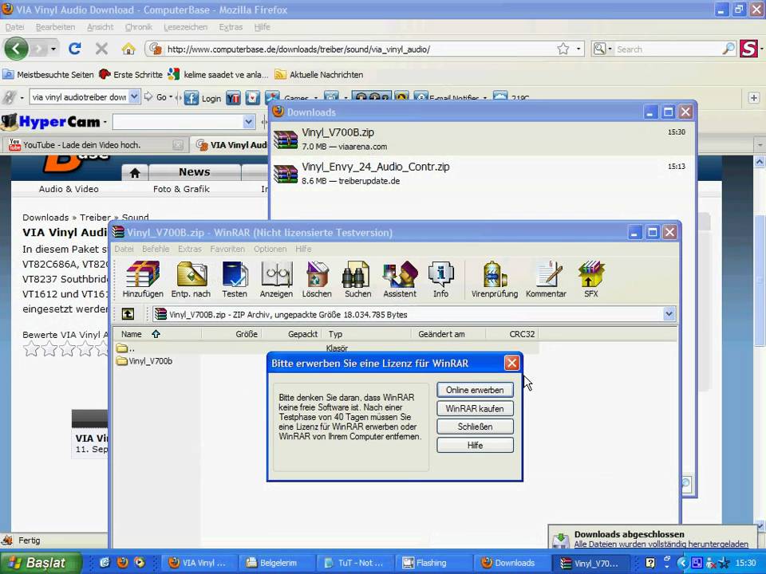The width and height of the screenshot is (766, 574).
Task: Switch to YouTube Lade dein Video tab
Action: coord(95,145)
